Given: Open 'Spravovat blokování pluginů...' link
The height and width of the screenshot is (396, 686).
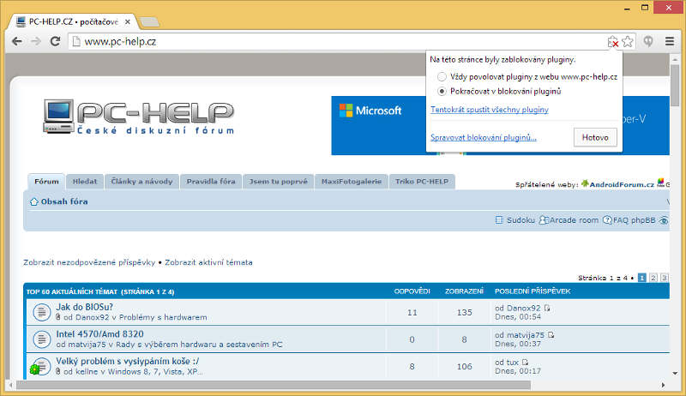Looking at the screenshot, I should [483, 137].
